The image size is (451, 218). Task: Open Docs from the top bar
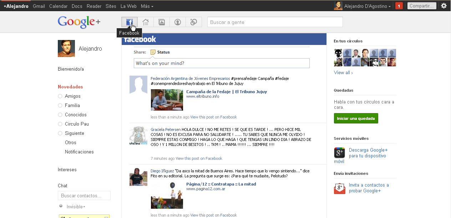click(77, 6)
